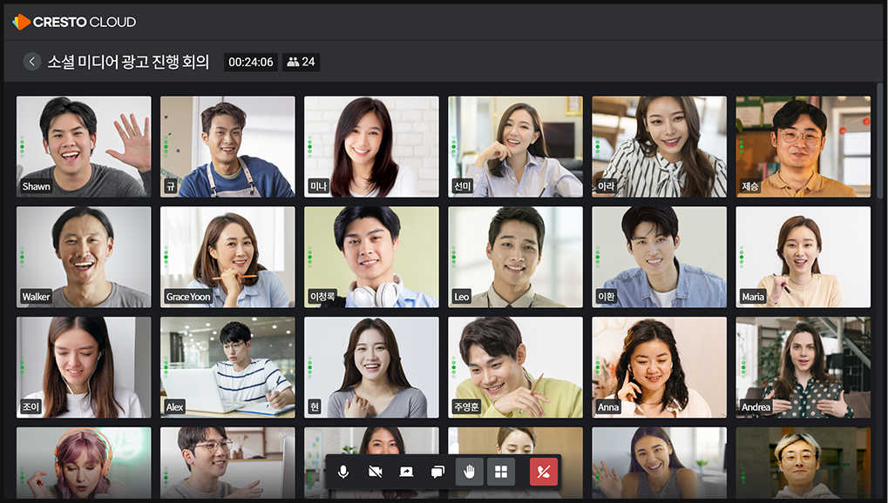
Task: End the call with red button
Action: (x=544, y=472)
